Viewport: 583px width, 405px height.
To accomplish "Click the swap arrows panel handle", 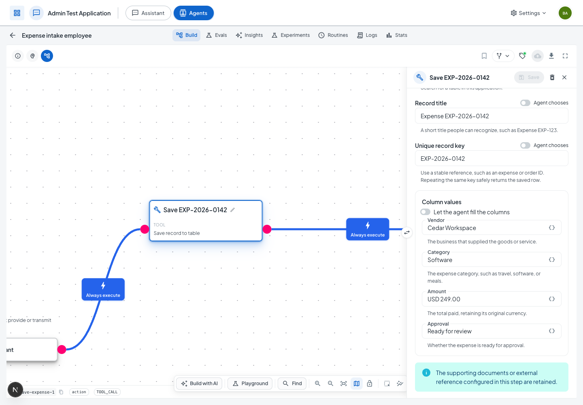I will [x=407, y=232].
